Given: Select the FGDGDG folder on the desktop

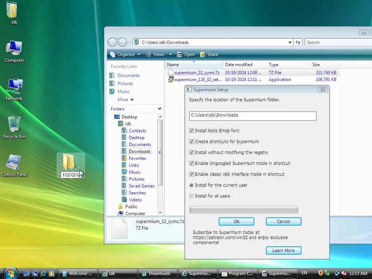Looking at the screenshot, I should (71, 165).
